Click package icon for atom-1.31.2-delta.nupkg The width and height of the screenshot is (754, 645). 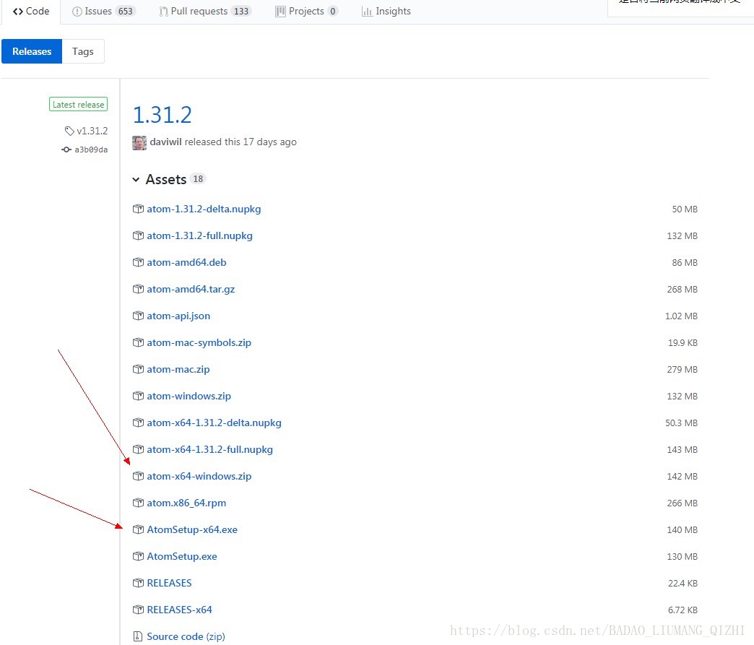point(138,209)
